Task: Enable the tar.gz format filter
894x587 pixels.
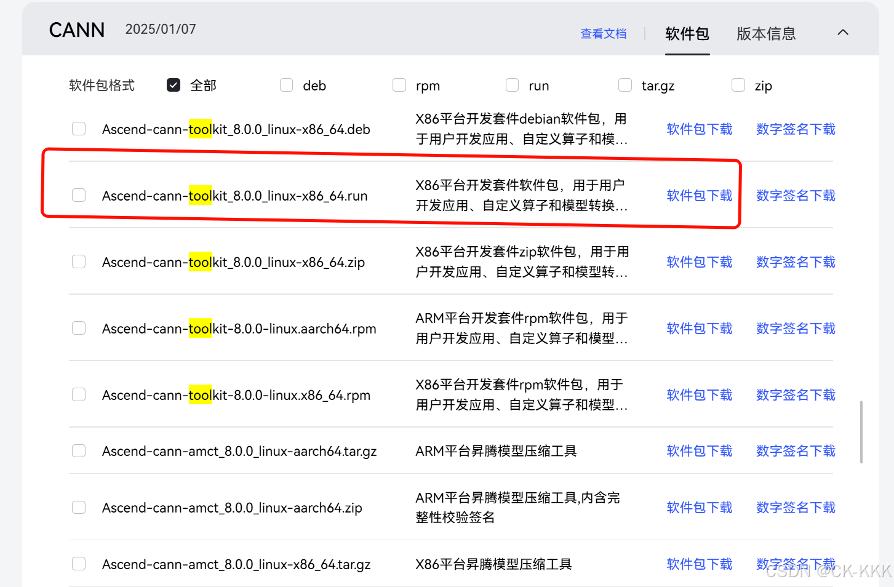Action: pos(625,85)
